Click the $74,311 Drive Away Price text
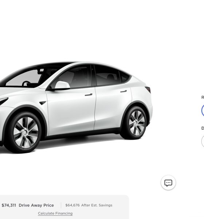Viewport: 204px width, 219px height. tap(28, 205)
